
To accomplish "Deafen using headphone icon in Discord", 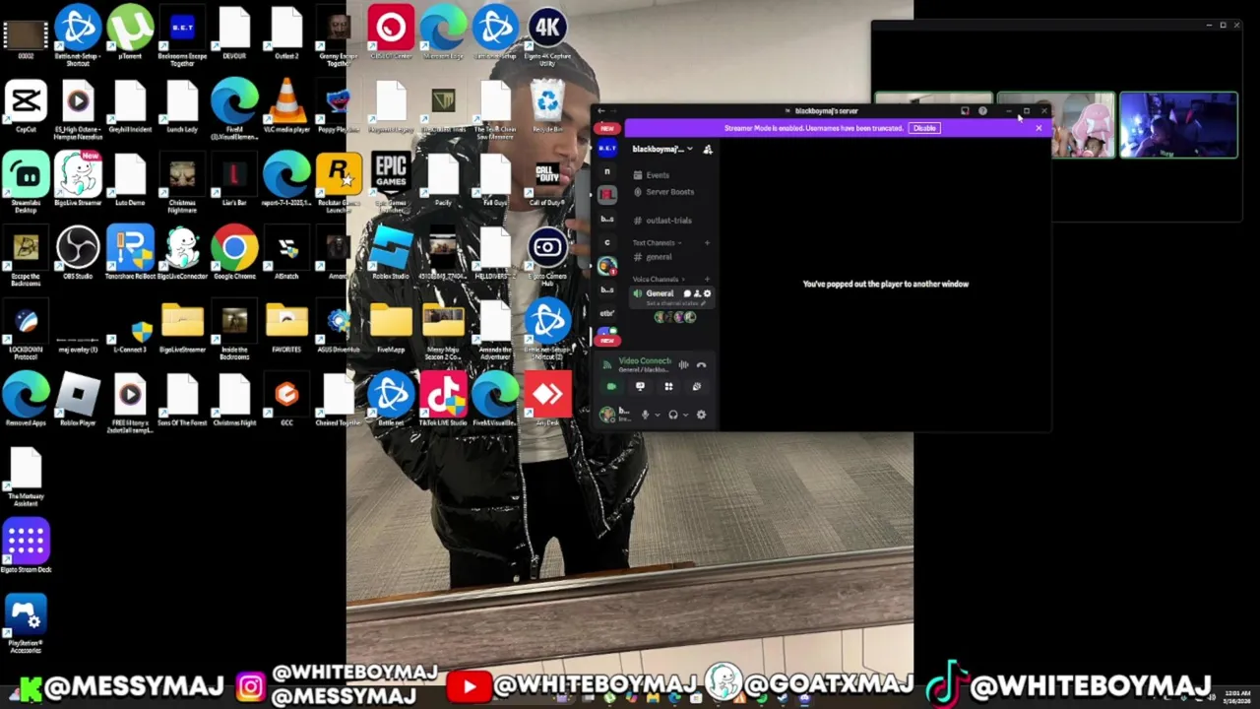I will tap(673, 415).
